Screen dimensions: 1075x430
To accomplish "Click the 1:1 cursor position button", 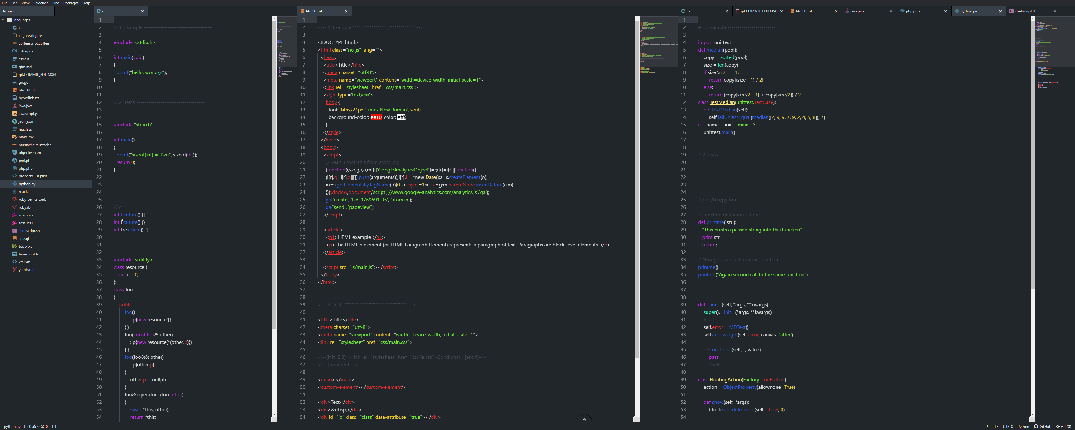I will click(54, 426).
